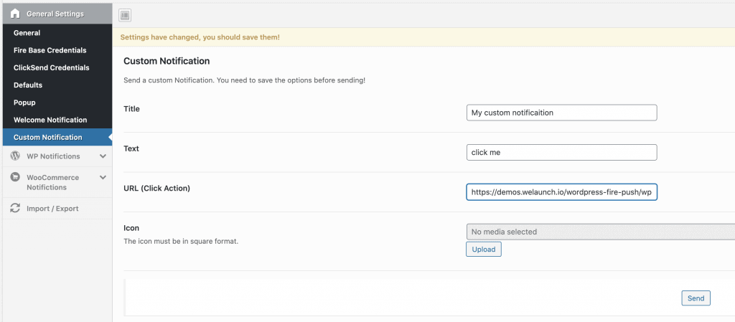Select the Defaults menu item
The image size is (735, 322).
click(x=28, y=85)
